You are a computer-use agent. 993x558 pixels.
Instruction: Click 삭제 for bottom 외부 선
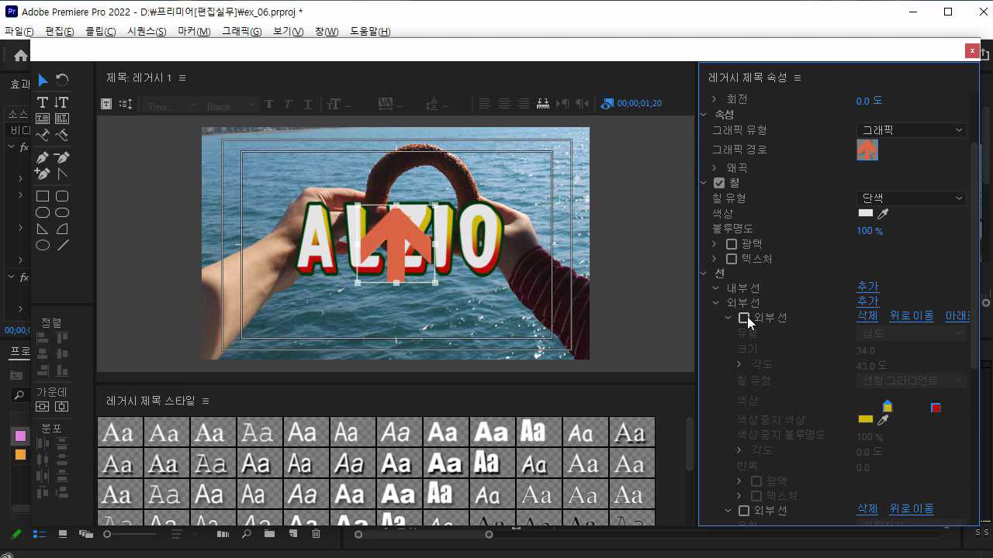click(x=867, y=509)
